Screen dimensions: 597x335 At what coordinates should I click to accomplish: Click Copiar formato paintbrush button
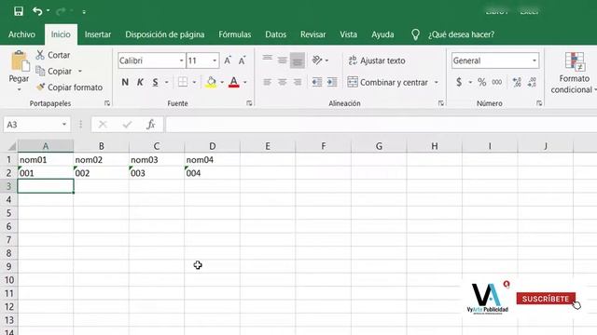point(70,87)
